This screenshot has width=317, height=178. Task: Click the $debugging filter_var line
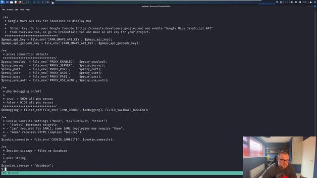pos(75,110)
